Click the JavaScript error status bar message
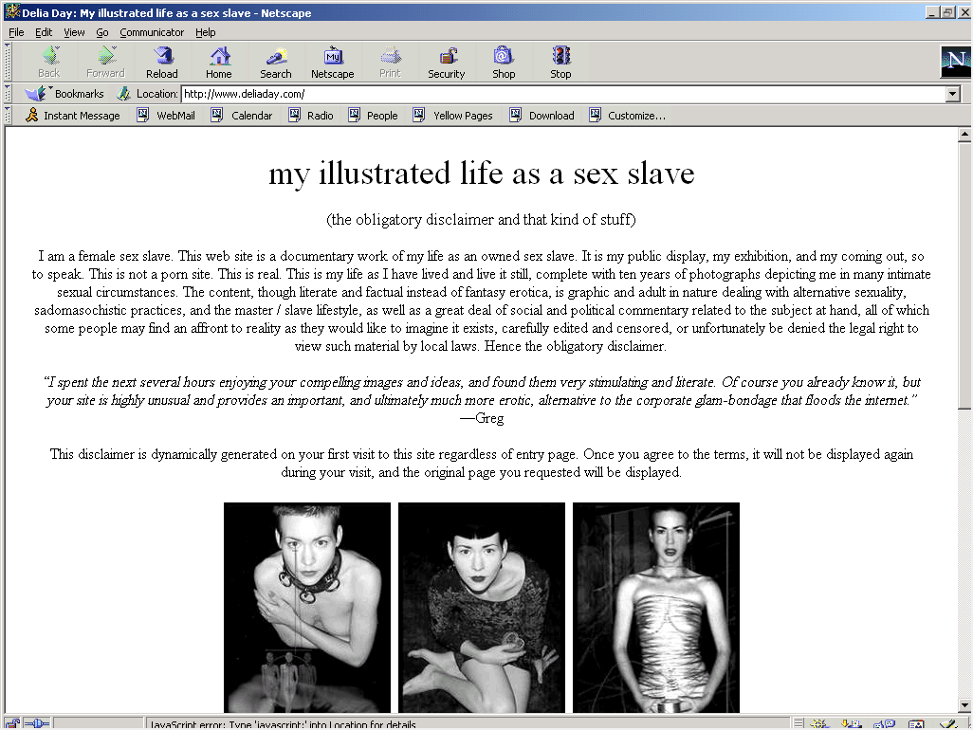This screenshot has width=973, height=730. point(283,724)
